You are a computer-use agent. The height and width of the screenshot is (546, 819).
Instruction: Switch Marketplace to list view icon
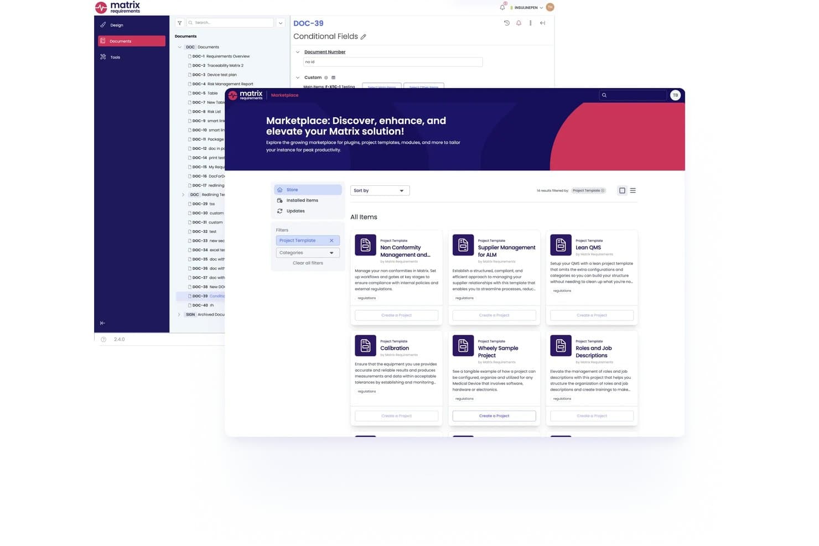633,190
